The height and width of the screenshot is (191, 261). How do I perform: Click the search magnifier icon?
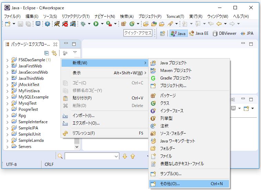point(60,156)
